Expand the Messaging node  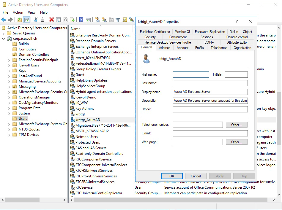9,87
